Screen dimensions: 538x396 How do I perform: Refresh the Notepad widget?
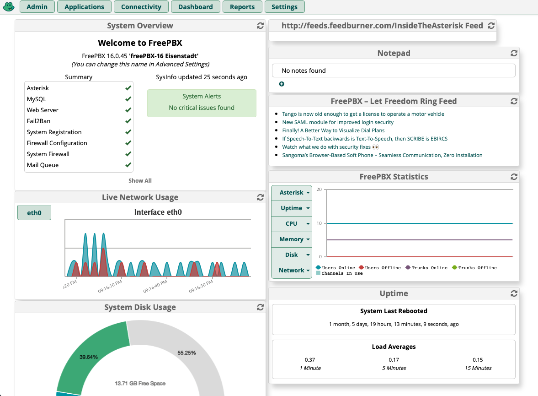pos(514,54)
